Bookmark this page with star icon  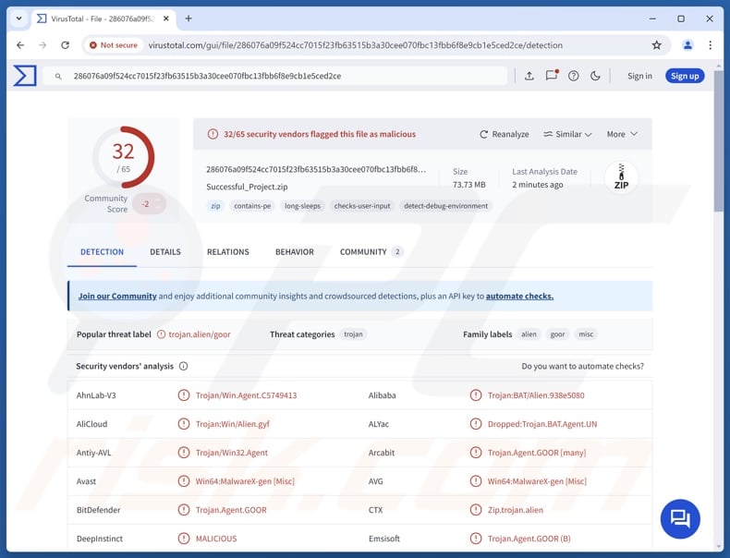pyautogui.click(x=657, y=44)
